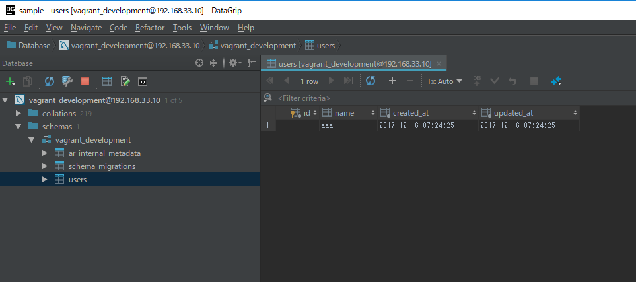
Task: Click the Collapse All icon in Database panel
Action: [x=214, y=63]
